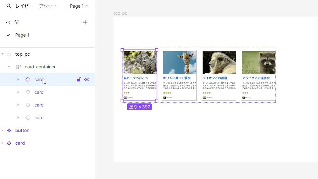Select the fourth card layer
Viewport: 318px width, 179px height.
click(39, 118)
